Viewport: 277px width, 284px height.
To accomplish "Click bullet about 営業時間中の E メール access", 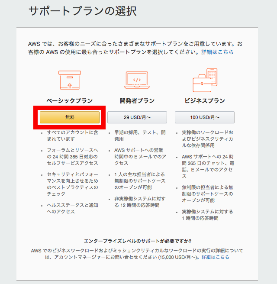I will (x=140, y=157).
